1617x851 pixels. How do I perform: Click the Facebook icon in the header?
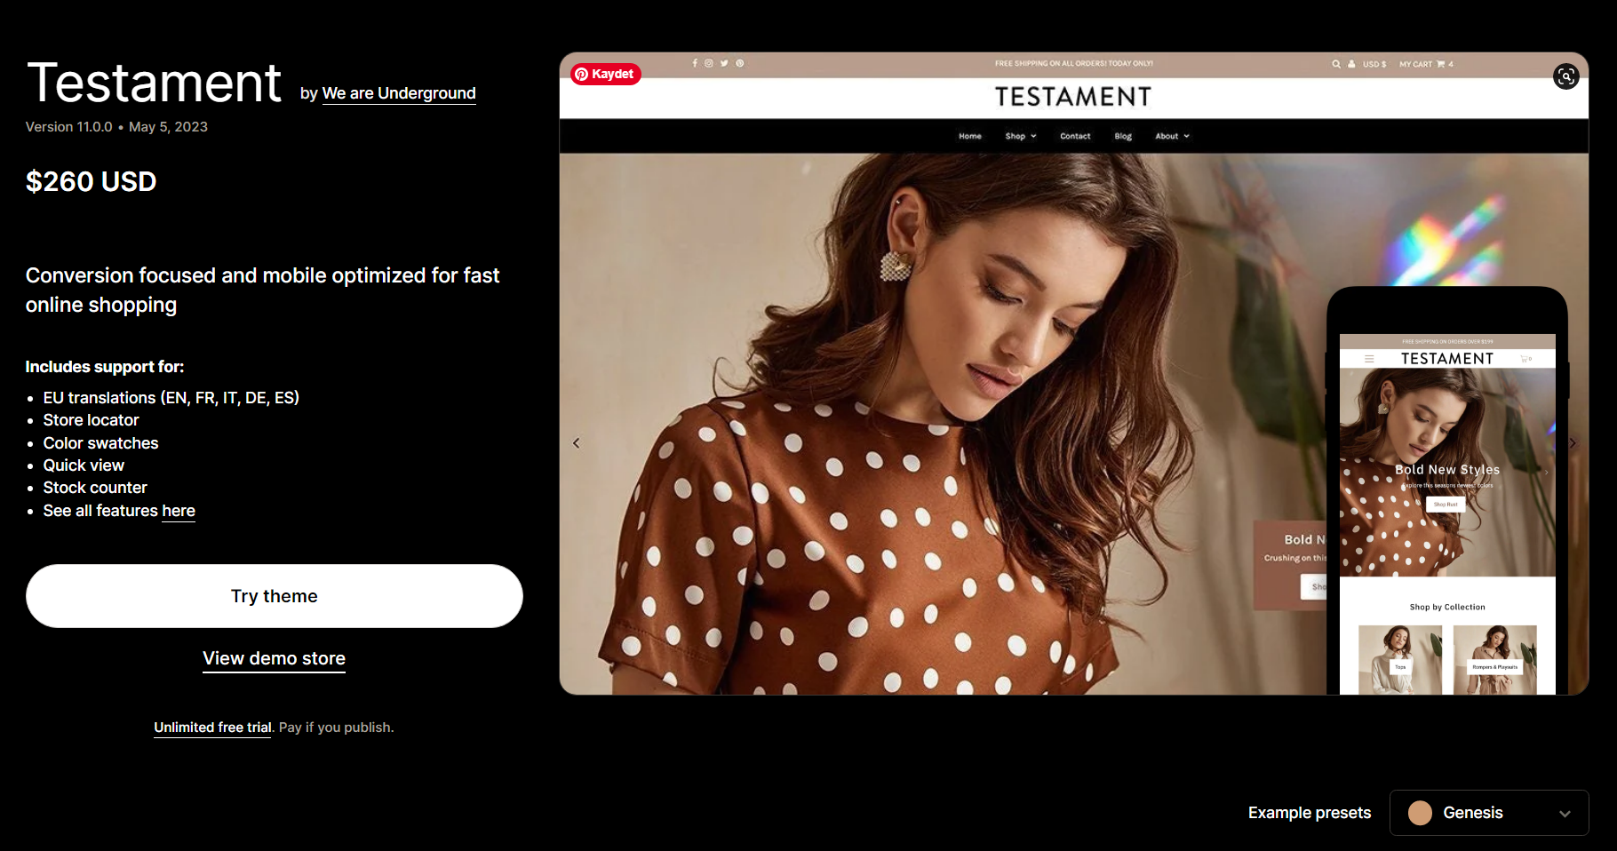click(x=695, y=63)
